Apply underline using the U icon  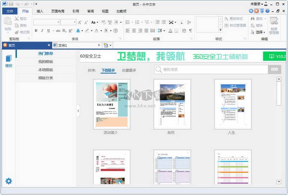(x=48, y=31)
